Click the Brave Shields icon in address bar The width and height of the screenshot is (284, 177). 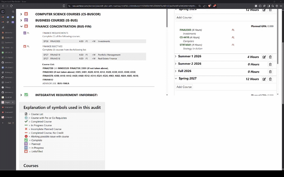click(209, 6)
